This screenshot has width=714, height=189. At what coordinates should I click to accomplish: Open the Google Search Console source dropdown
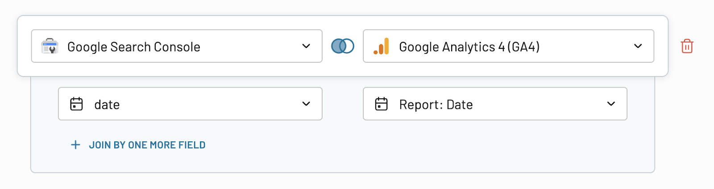point(177,46)
